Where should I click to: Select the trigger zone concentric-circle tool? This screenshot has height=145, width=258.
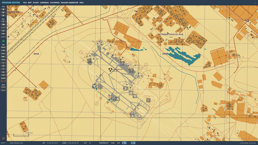[x=3, y=66]
